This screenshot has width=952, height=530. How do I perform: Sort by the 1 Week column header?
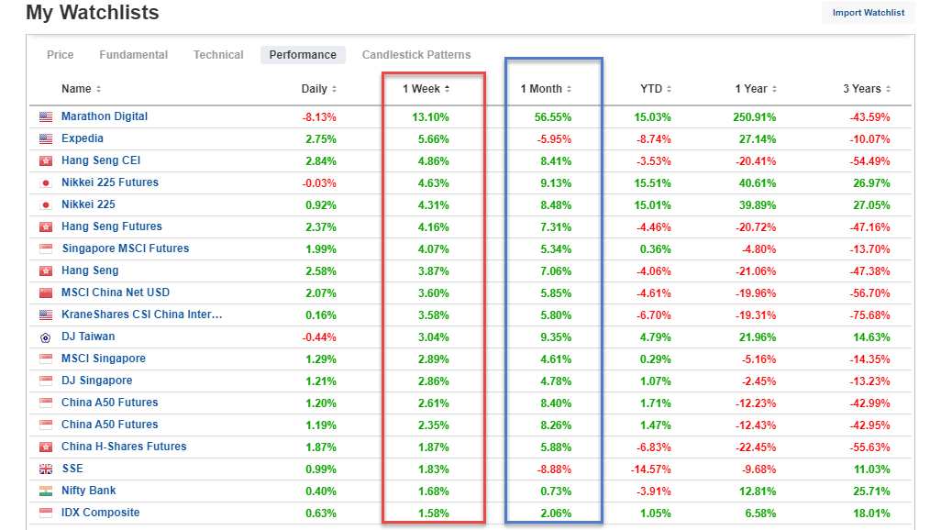point(426,89)
